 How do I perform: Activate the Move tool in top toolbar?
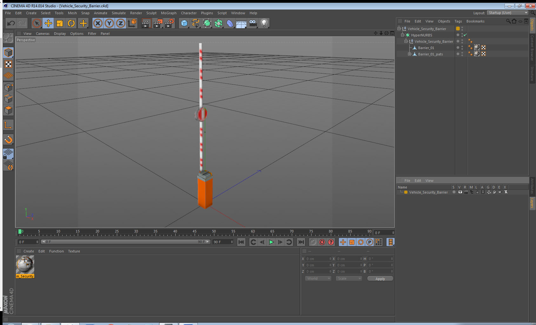[48, 23]
